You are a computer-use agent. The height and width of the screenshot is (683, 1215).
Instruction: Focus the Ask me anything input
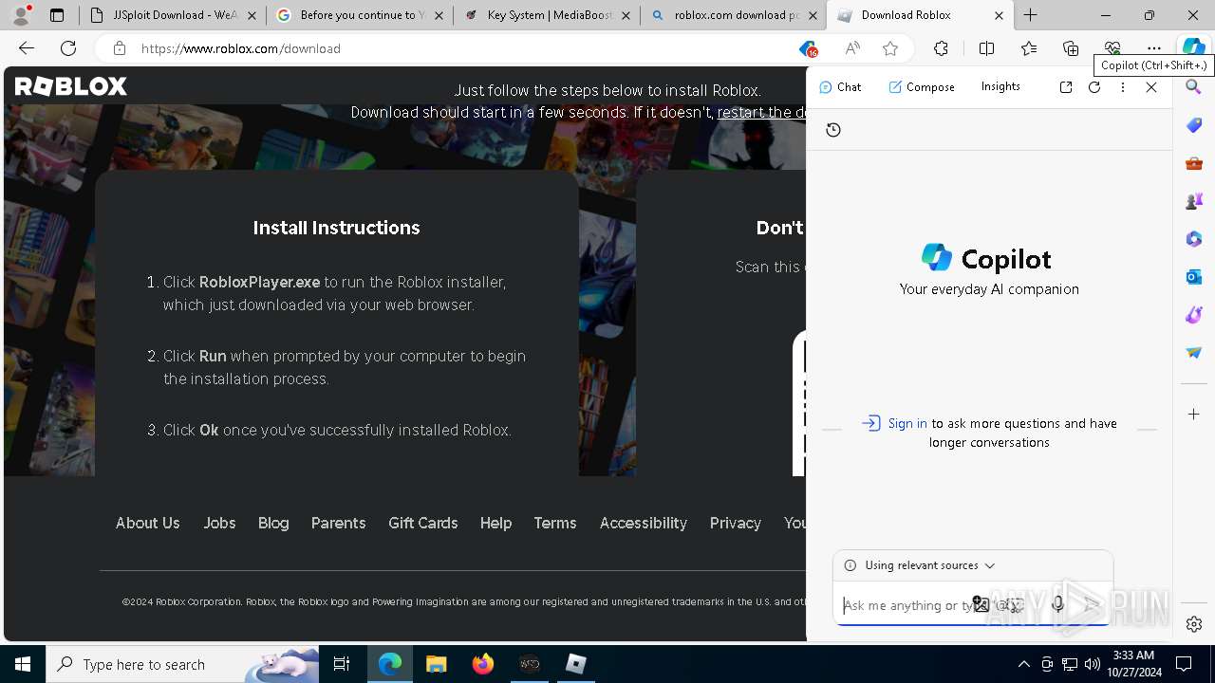[907, 605]
